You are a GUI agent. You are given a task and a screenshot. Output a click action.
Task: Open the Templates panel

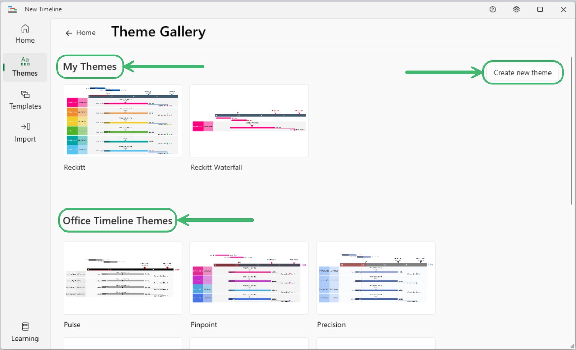[24, 100]
